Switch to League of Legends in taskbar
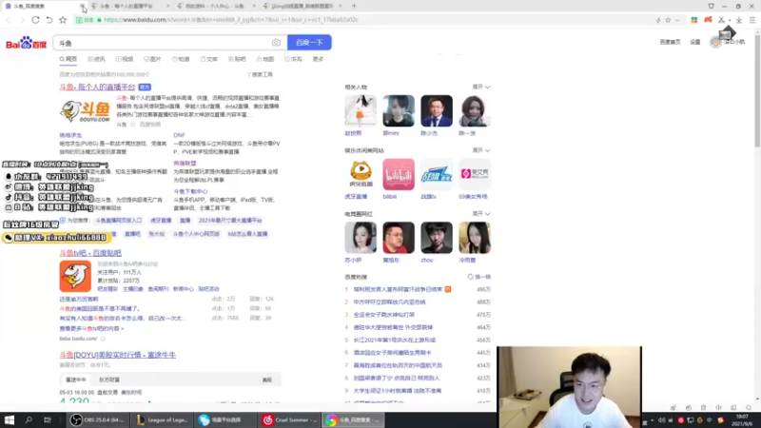The image size is (761, 428). (x=162, y=419)
